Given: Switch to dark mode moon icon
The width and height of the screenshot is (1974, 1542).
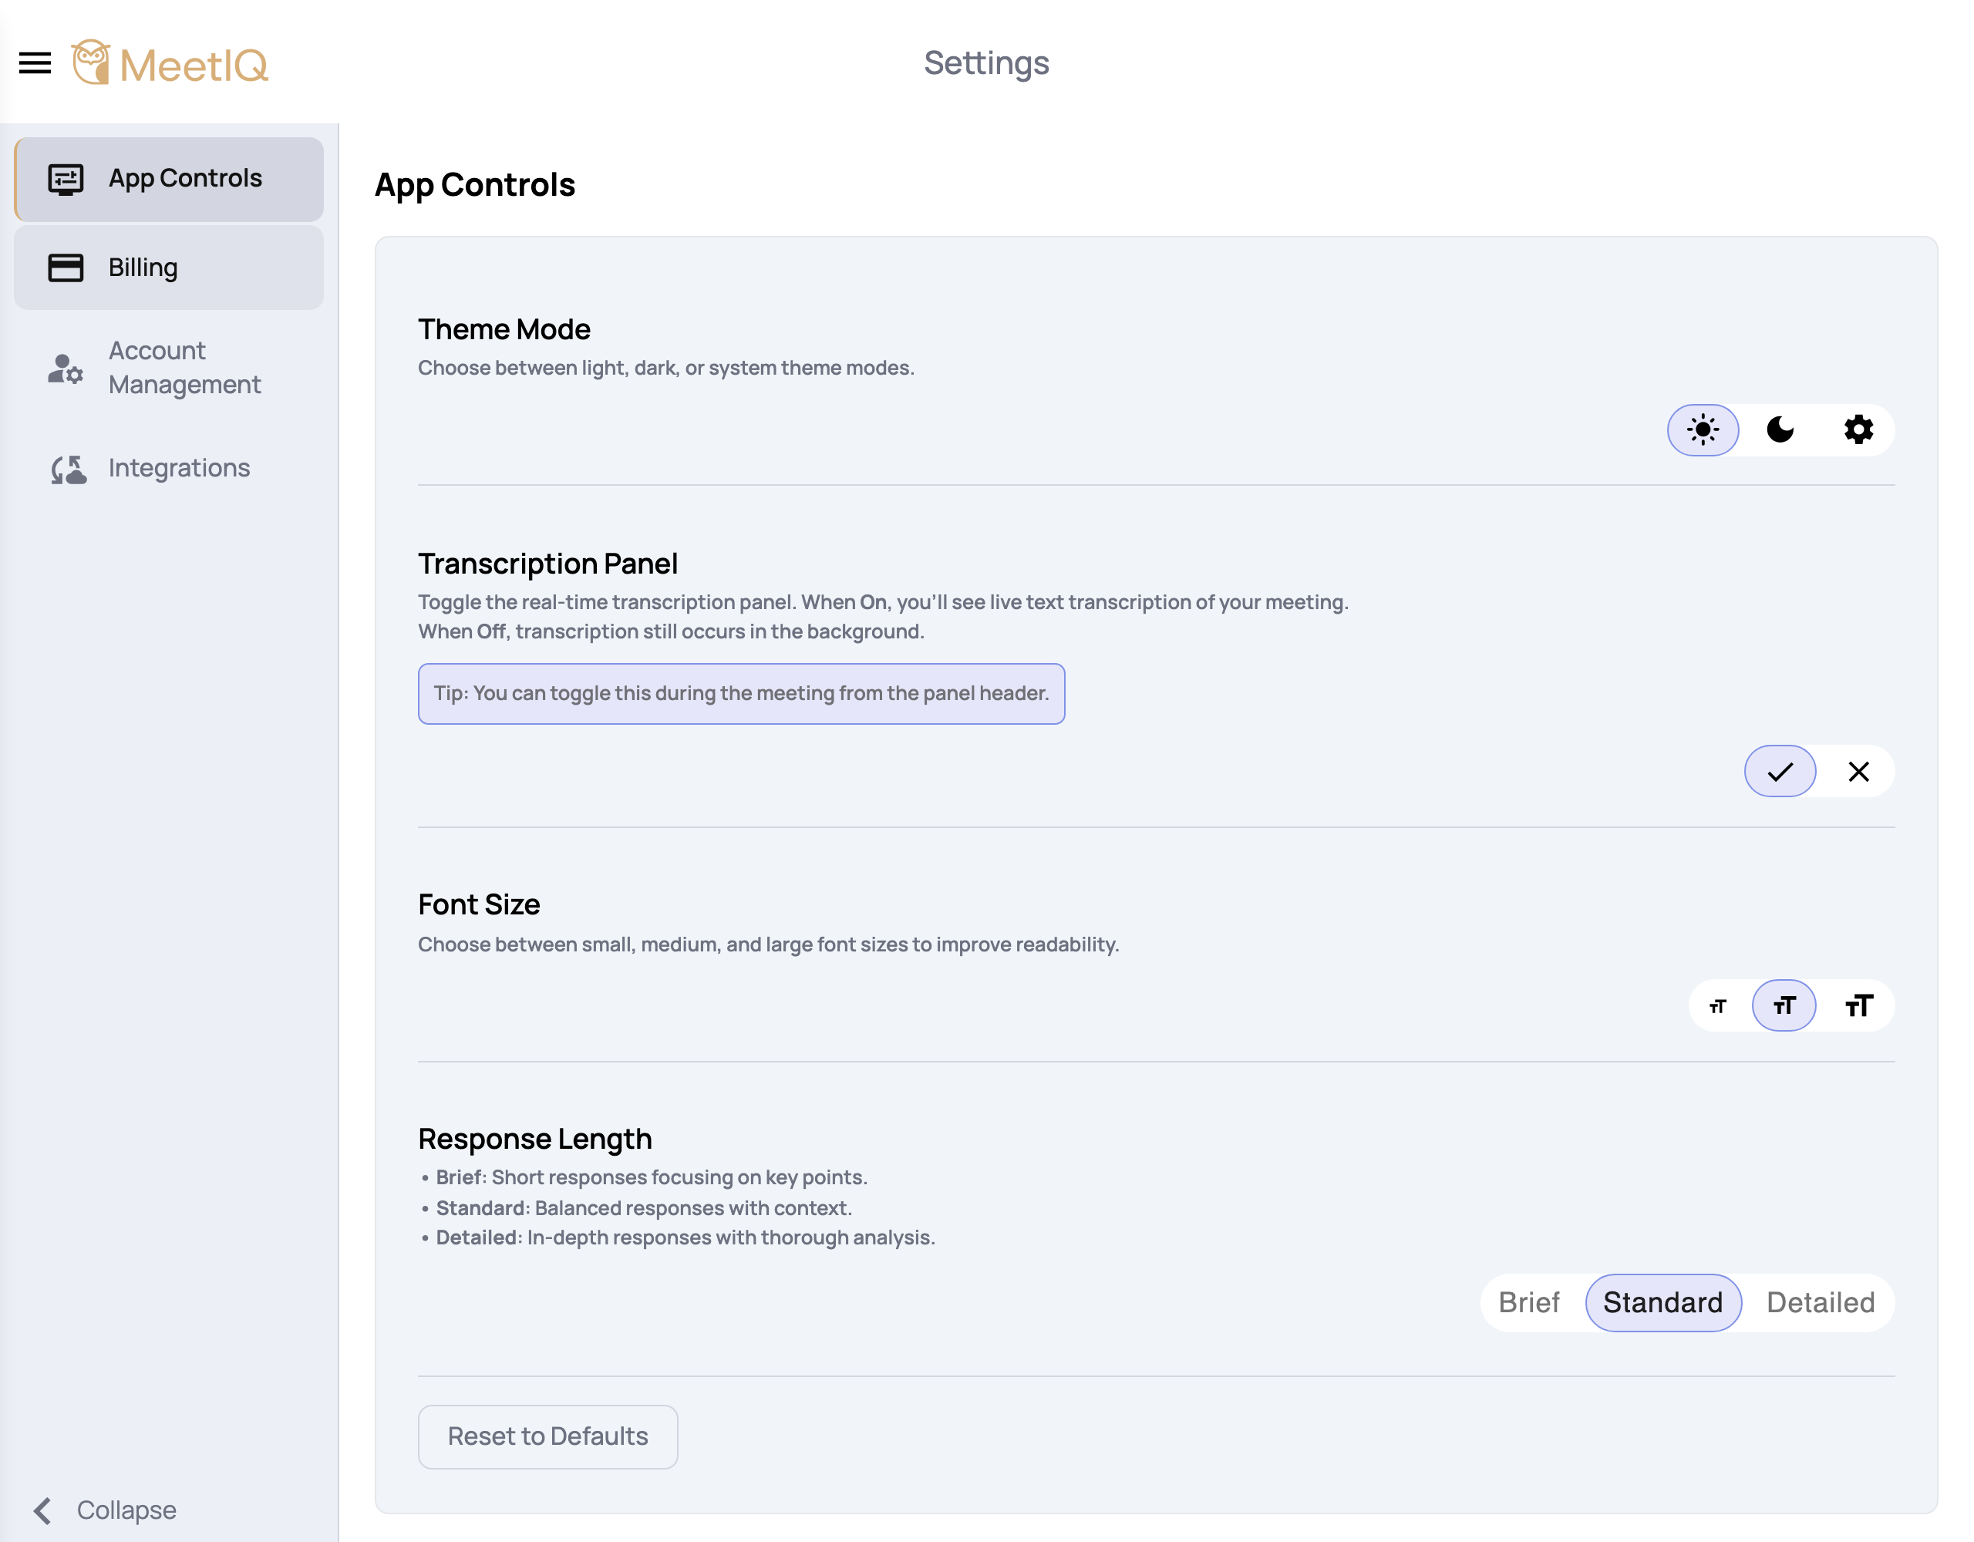Looking at the screenshot, I should tap(1780, 429).
